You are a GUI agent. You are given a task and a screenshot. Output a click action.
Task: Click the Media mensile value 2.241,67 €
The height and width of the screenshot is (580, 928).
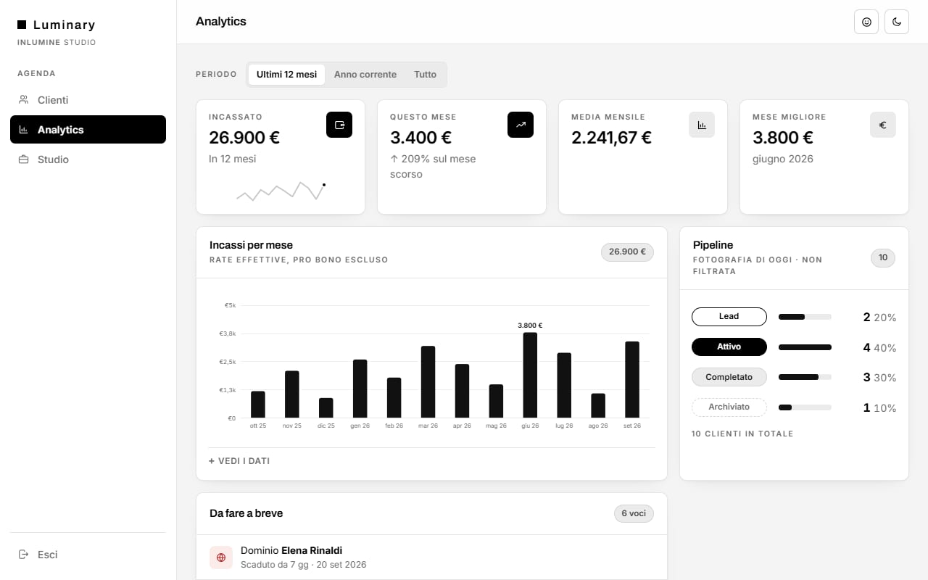tap(611, 138)
